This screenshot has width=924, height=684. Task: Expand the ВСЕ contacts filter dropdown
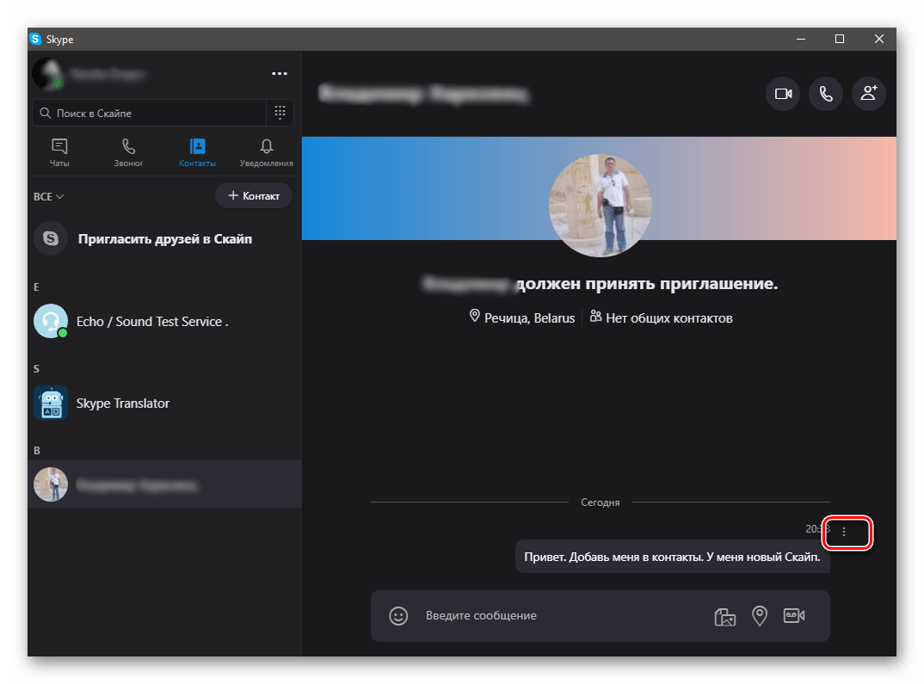click(x=48, y=196)
